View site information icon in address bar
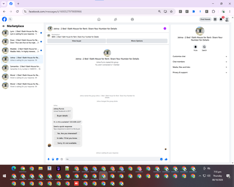 click(x=25, y=11)
